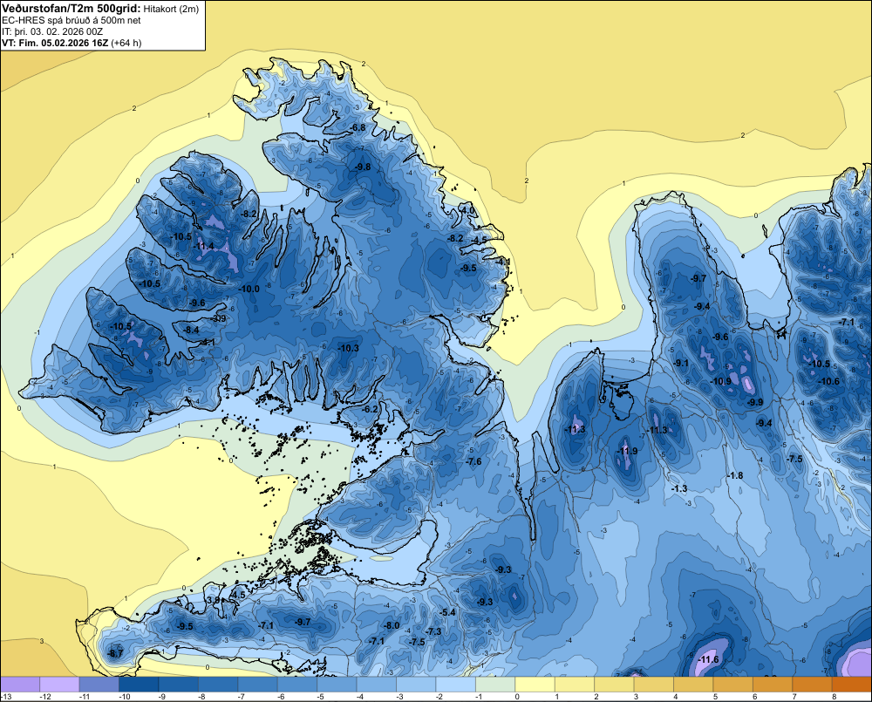Click the -7.6 temperature value

[x=473, y=461]
